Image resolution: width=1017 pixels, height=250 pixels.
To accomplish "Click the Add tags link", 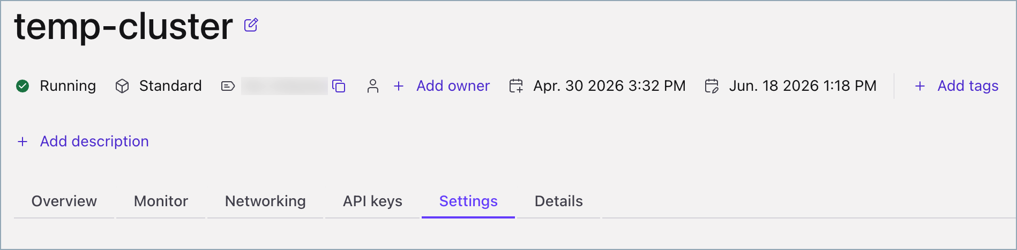I will [968, 86].
